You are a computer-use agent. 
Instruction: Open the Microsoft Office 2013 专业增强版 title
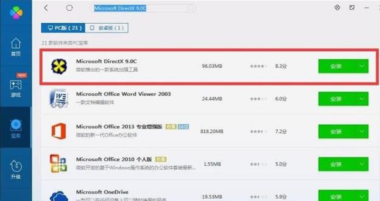(119, 127)
